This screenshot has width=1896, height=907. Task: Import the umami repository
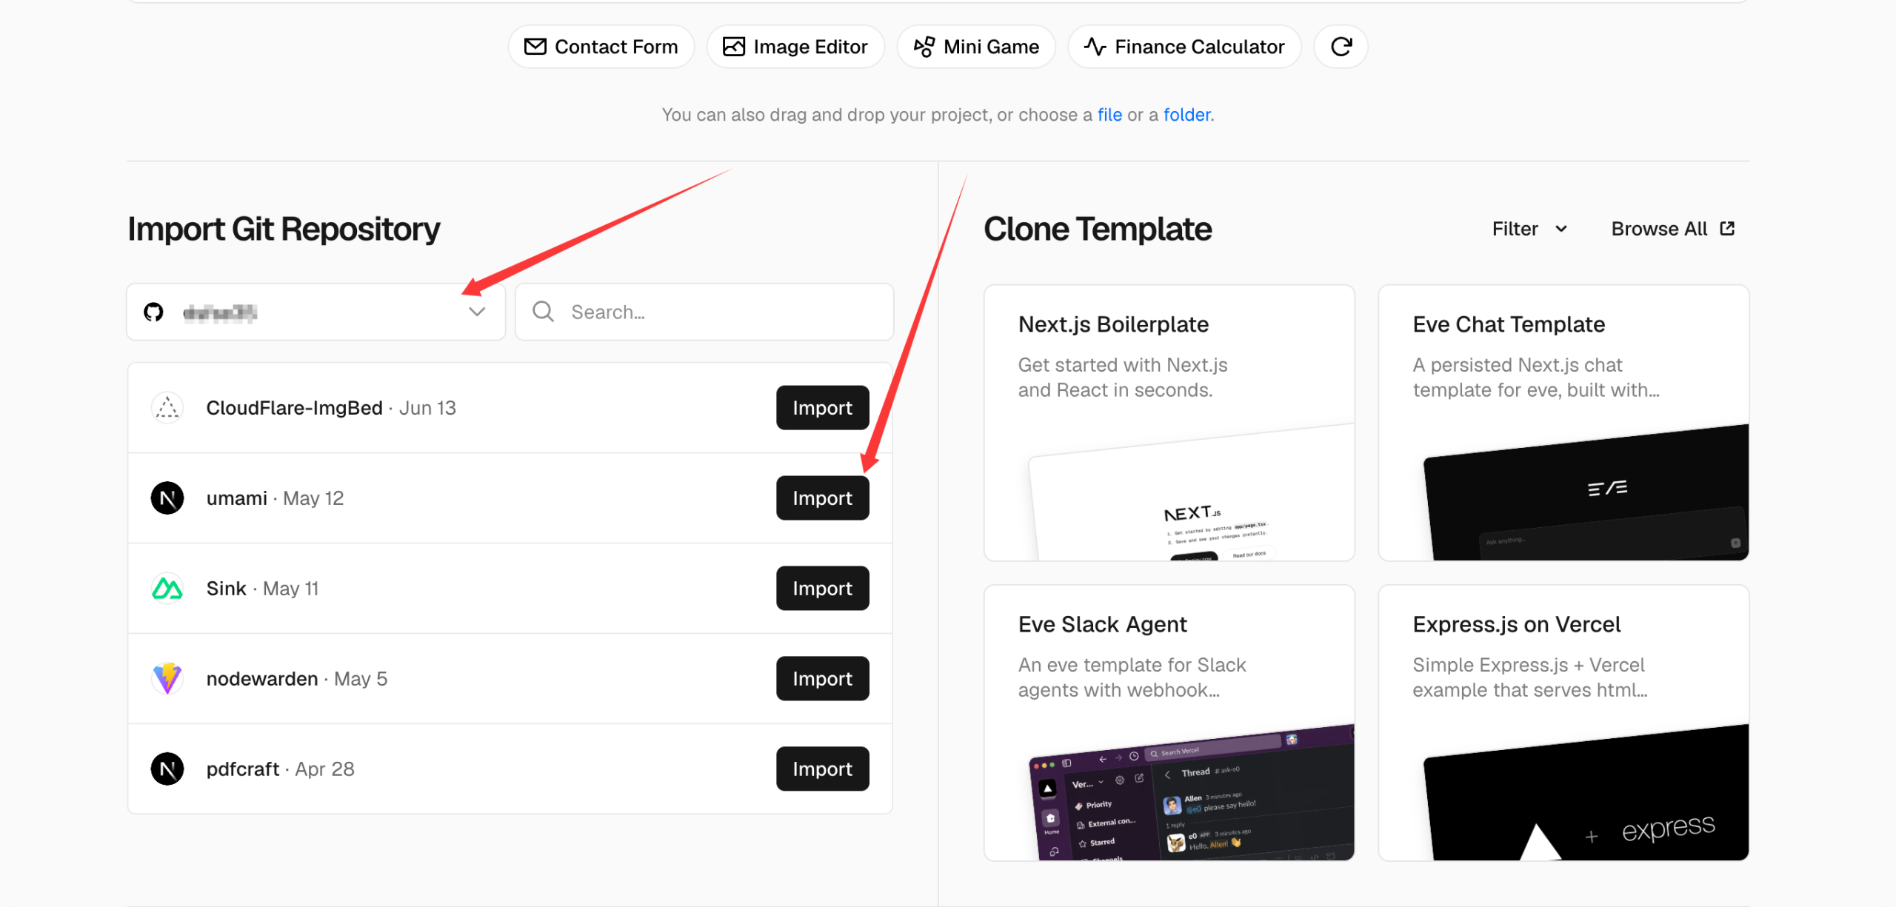[x=822, y=498]
